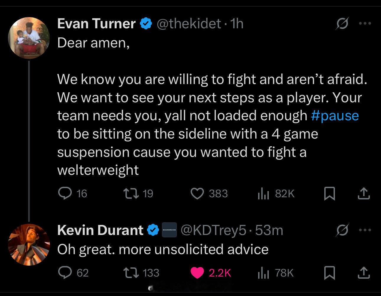Image resolution: width=381 pixels, height=296 pixels.
Task: Click Kevin Durant's profile avatar
Action: pyautogui.click(x=29, y=244)
